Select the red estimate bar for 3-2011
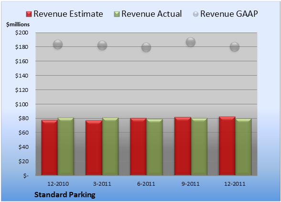Image resolution: width=281 pixels, height=202 pixels. pyautogui.click(x=94, y=148)
